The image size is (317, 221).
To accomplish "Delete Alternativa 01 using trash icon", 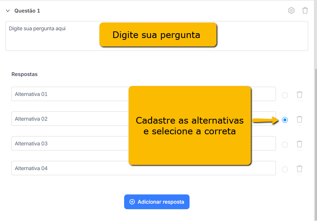I will tap(299, 94).
